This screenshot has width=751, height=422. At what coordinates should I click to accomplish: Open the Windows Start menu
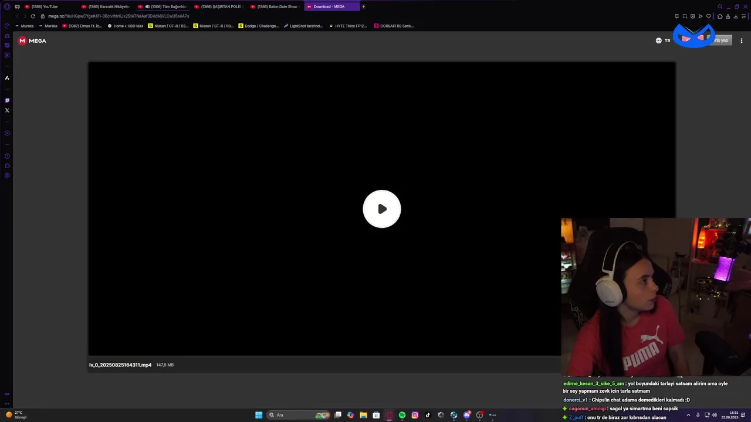(x=259, y=415)
